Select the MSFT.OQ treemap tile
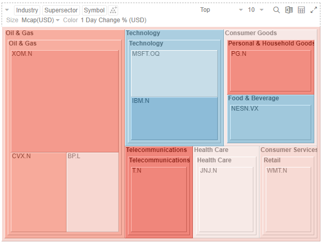Screen dimensions: 322x244 (x=174, y=73)
